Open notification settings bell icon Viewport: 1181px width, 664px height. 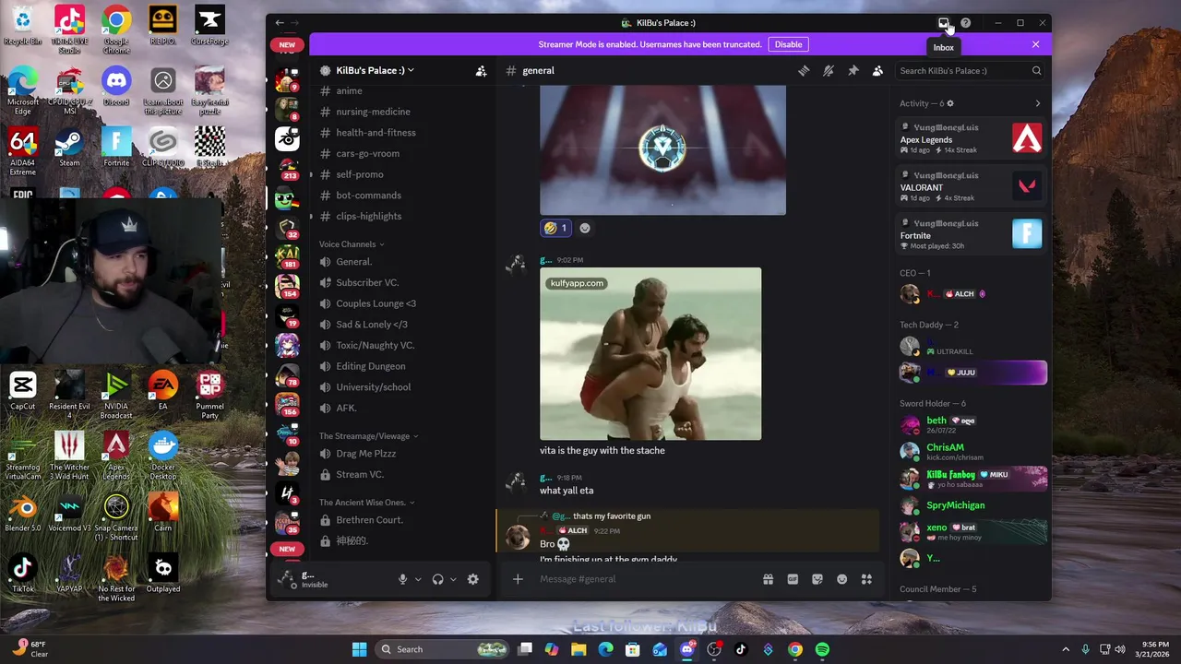tap(829, 70)
